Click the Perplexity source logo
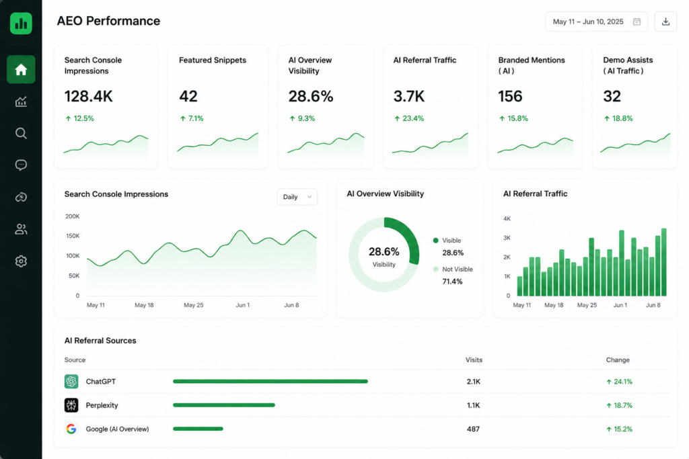 click(71, 405)
